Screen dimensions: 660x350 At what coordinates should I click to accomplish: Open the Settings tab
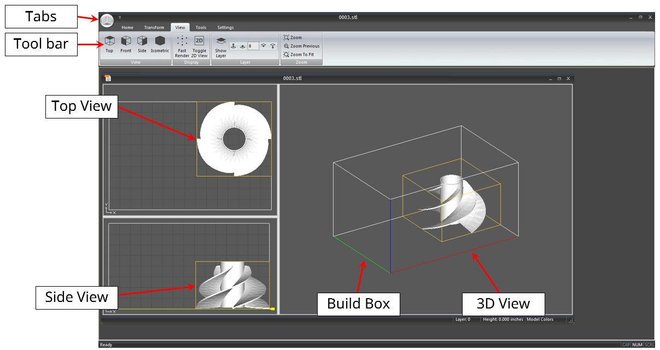225,27
